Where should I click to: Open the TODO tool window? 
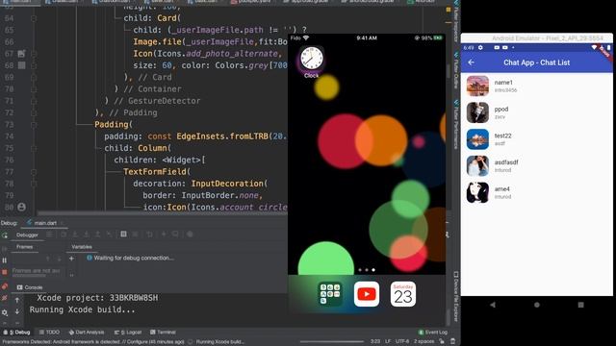[49, 333]
